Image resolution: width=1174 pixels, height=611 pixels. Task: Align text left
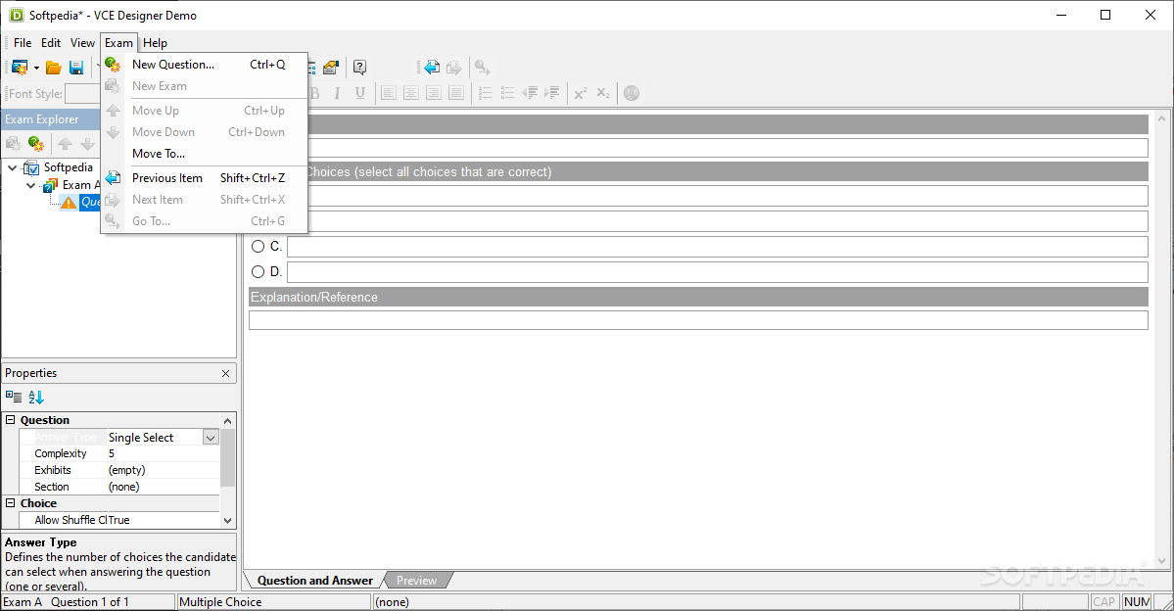[389, 93]
